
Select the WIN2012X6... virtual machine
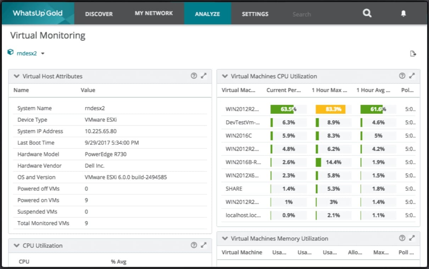tap(243, 175)
